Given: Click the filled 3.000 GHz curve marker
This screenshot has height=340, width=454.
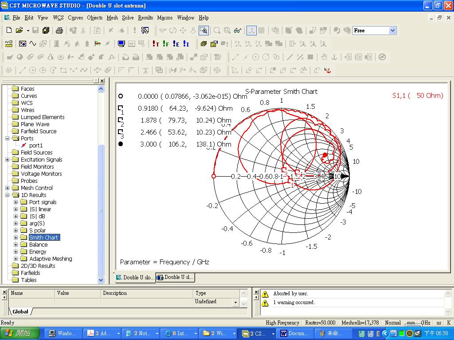Looking at the screenshot, I should pos(325,155).
